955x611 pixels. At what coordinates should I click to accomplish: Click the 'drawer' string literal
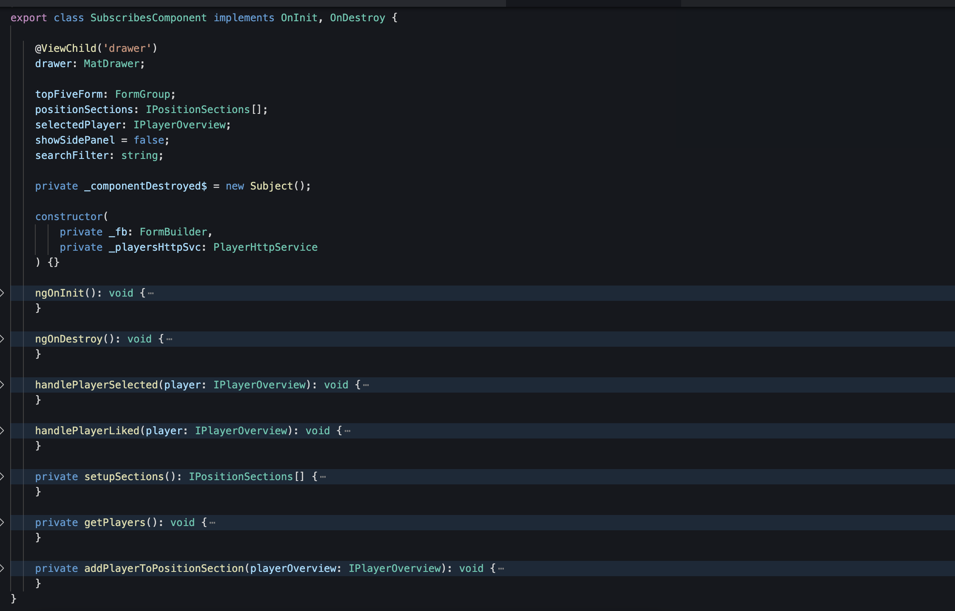(x=127, y=48)
